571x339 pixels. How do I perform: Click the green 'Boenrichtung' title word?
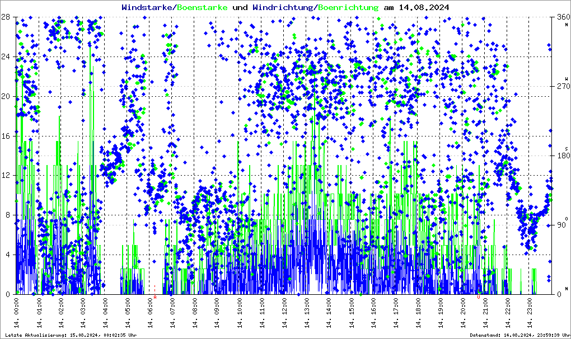(348, 7)
